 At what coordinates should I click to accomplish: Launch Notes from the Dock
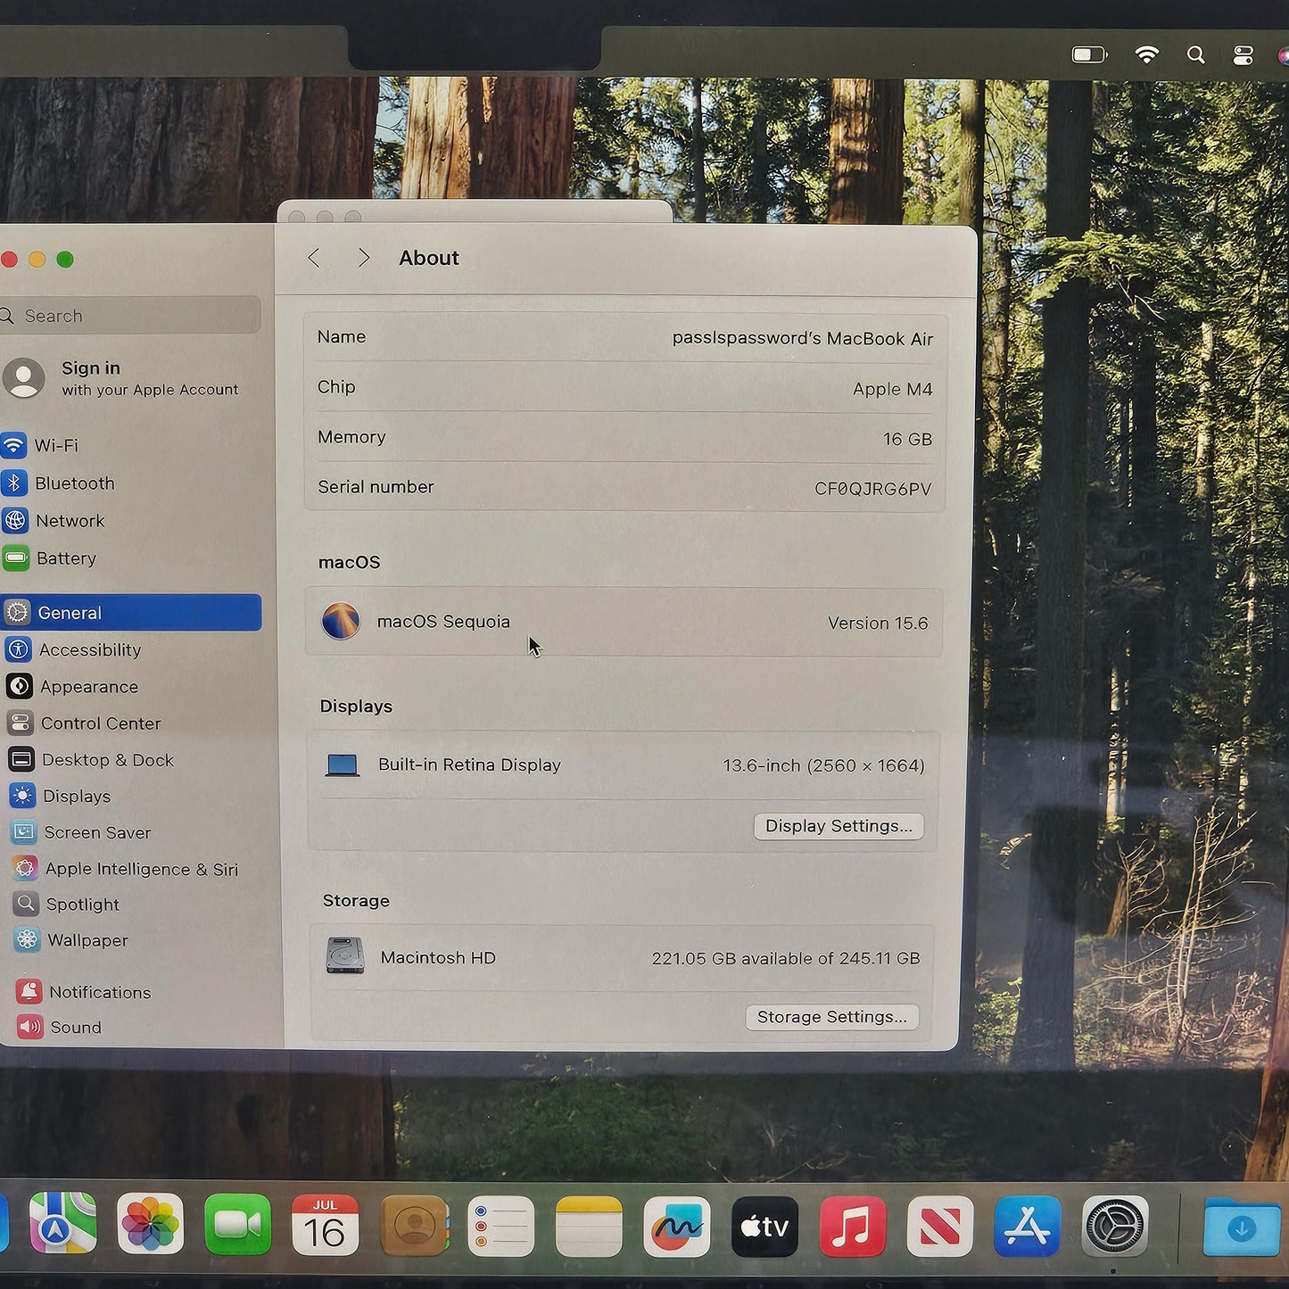[x=589, y=1227]
